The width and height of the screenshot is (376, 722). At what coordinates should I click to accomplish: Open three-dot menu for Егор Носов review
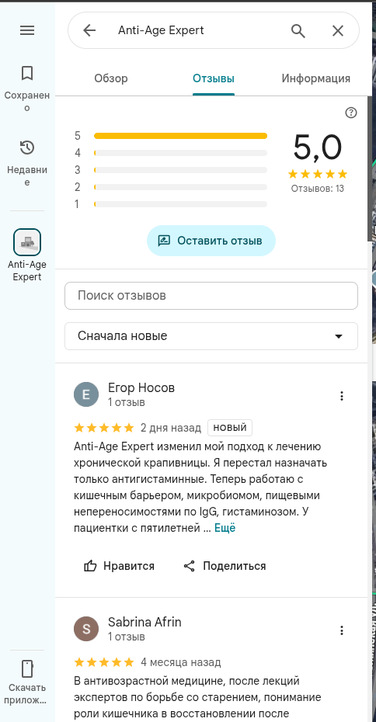coord(342,396)
